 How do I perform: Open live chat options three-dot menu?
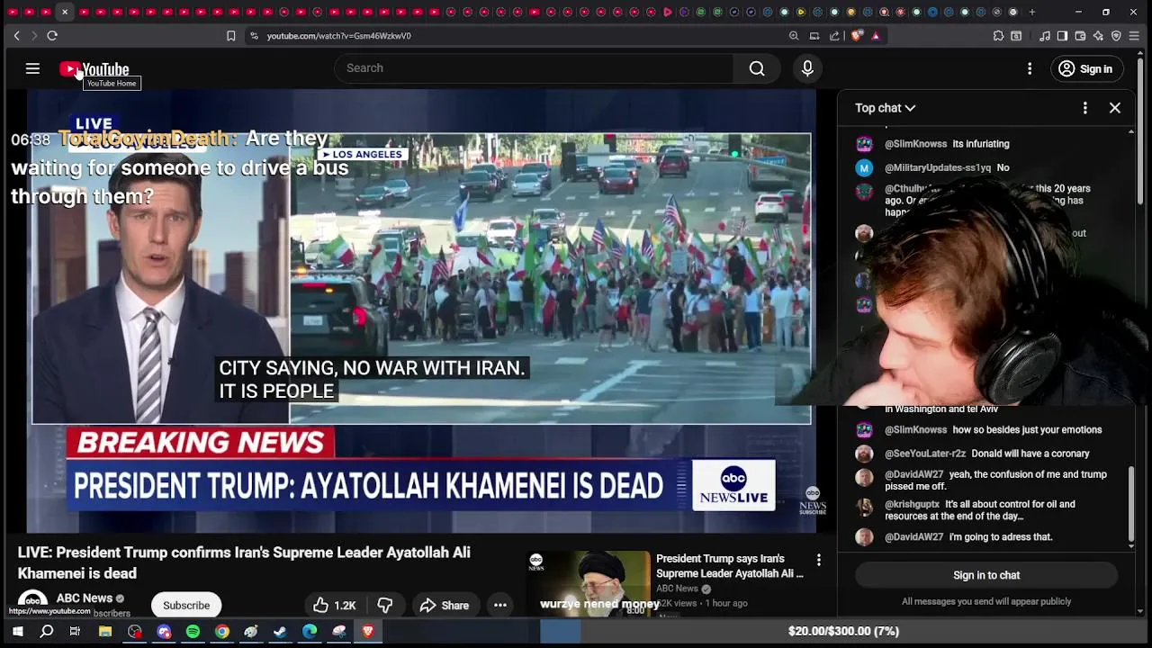point(1085,108)
